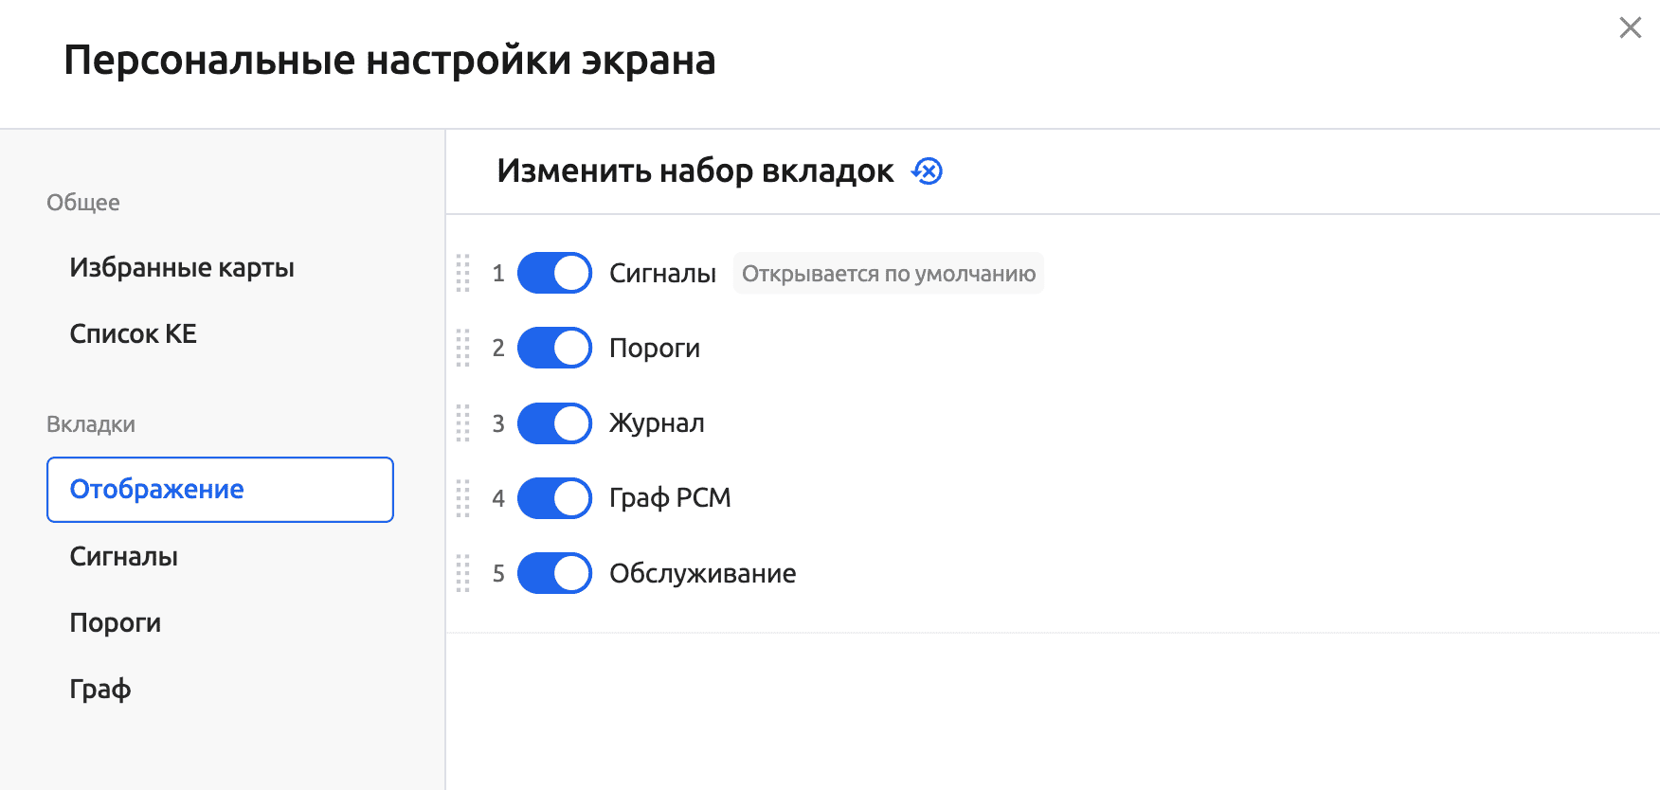Click the Обслуживание tab label in list
The width and height of the screenshot is (1660, 790).
click(x=702, y=573)
